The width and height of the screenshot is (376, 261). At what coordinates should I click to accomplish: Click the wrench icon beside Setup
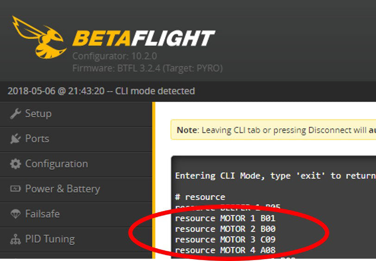coord(15,114)
